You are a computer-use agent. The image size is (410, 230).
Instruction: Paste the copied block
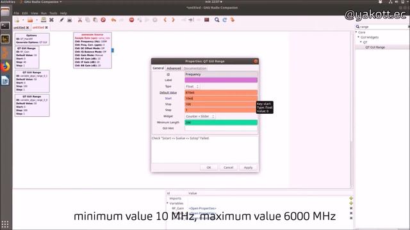coord(95,20)
